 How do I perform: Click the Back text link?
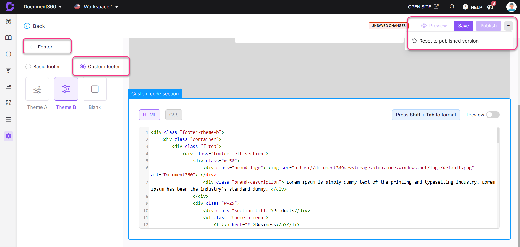click(x=39, y=26)
